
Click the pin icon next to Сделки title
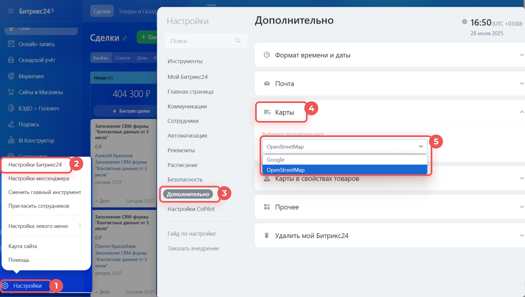[x=125, y=38]
